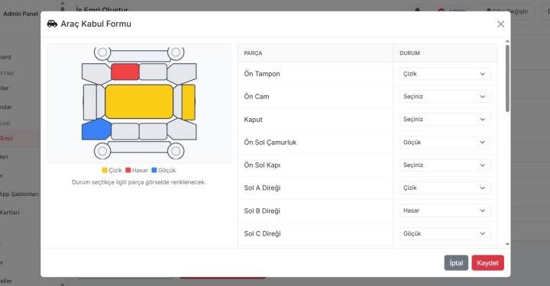The height and width of the screenshot is (286, 550).
Task: Click the Kaput row label
Action: [x=254, y=120]
